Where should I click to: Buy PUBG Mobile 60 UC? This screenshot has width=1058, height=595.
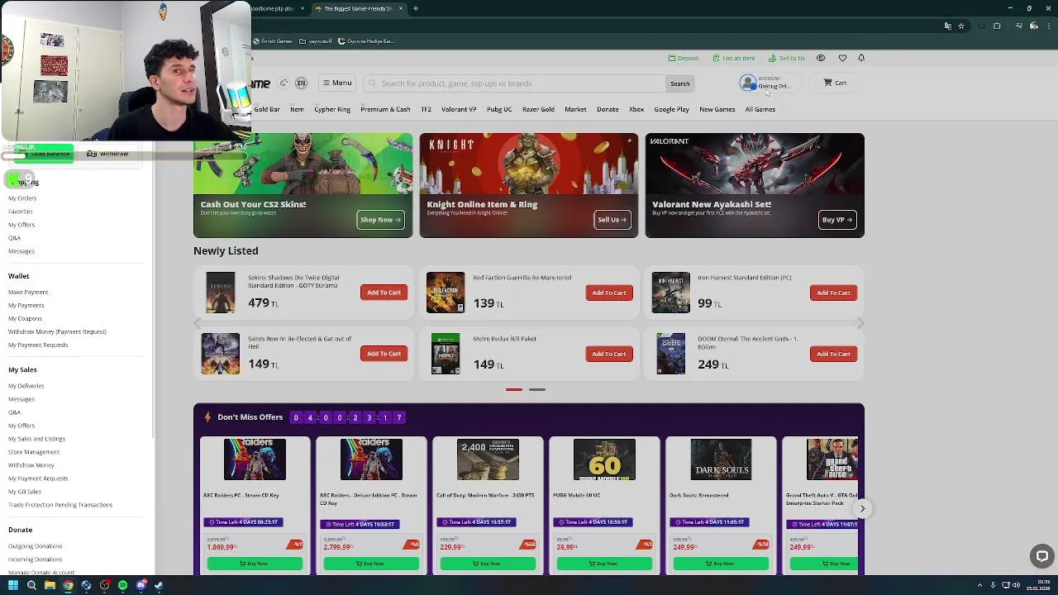[604, 564]
